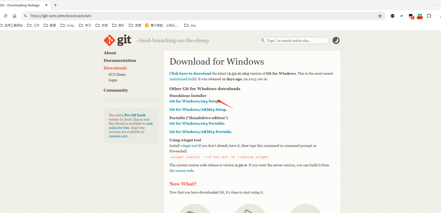Open the 资源 bookmark folder

[135, 25]
